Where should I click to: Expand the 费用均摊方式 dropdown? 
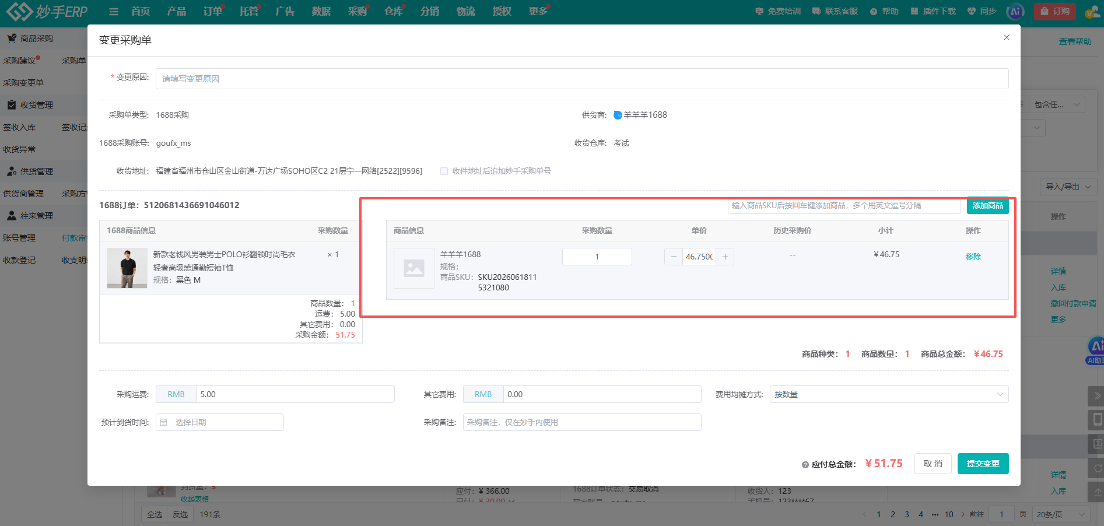(x=889, y=394)
